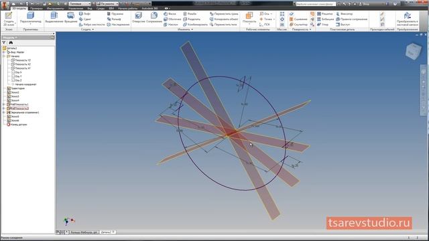Collapse the Начало folder in browser
Image resolution: width=429 pixels, height=241 pixels.
pos(4,56)
